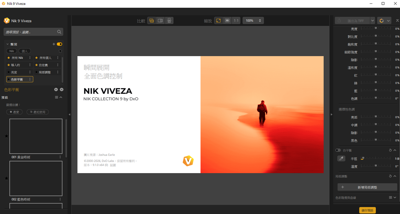
Task: Select the Nik category tab
Action: point(12,51)
